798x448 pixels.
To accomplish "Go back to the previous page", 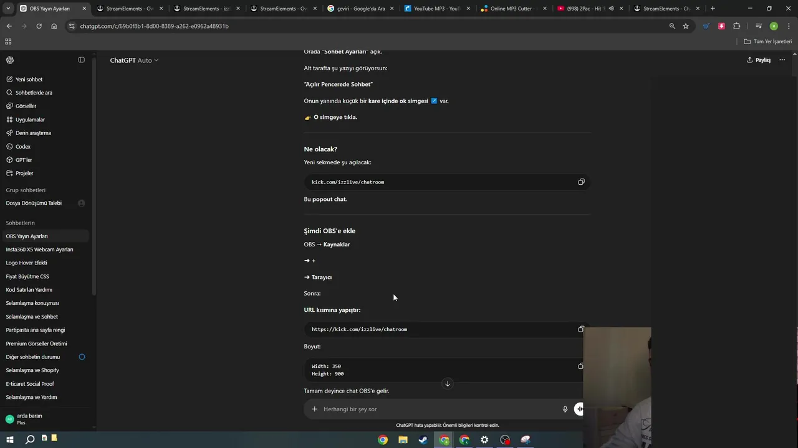I will pos(9,26).
